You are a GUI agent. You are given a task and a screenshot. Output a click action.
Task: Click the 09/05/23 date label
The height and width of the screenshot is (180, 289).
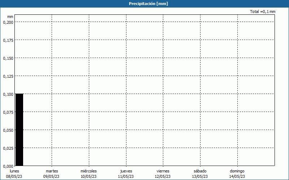(x=51, y=176)
